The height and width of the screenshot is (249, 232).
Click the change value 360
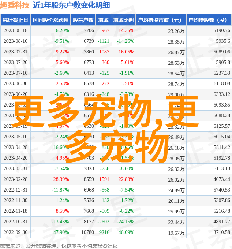tap(105, 62)
